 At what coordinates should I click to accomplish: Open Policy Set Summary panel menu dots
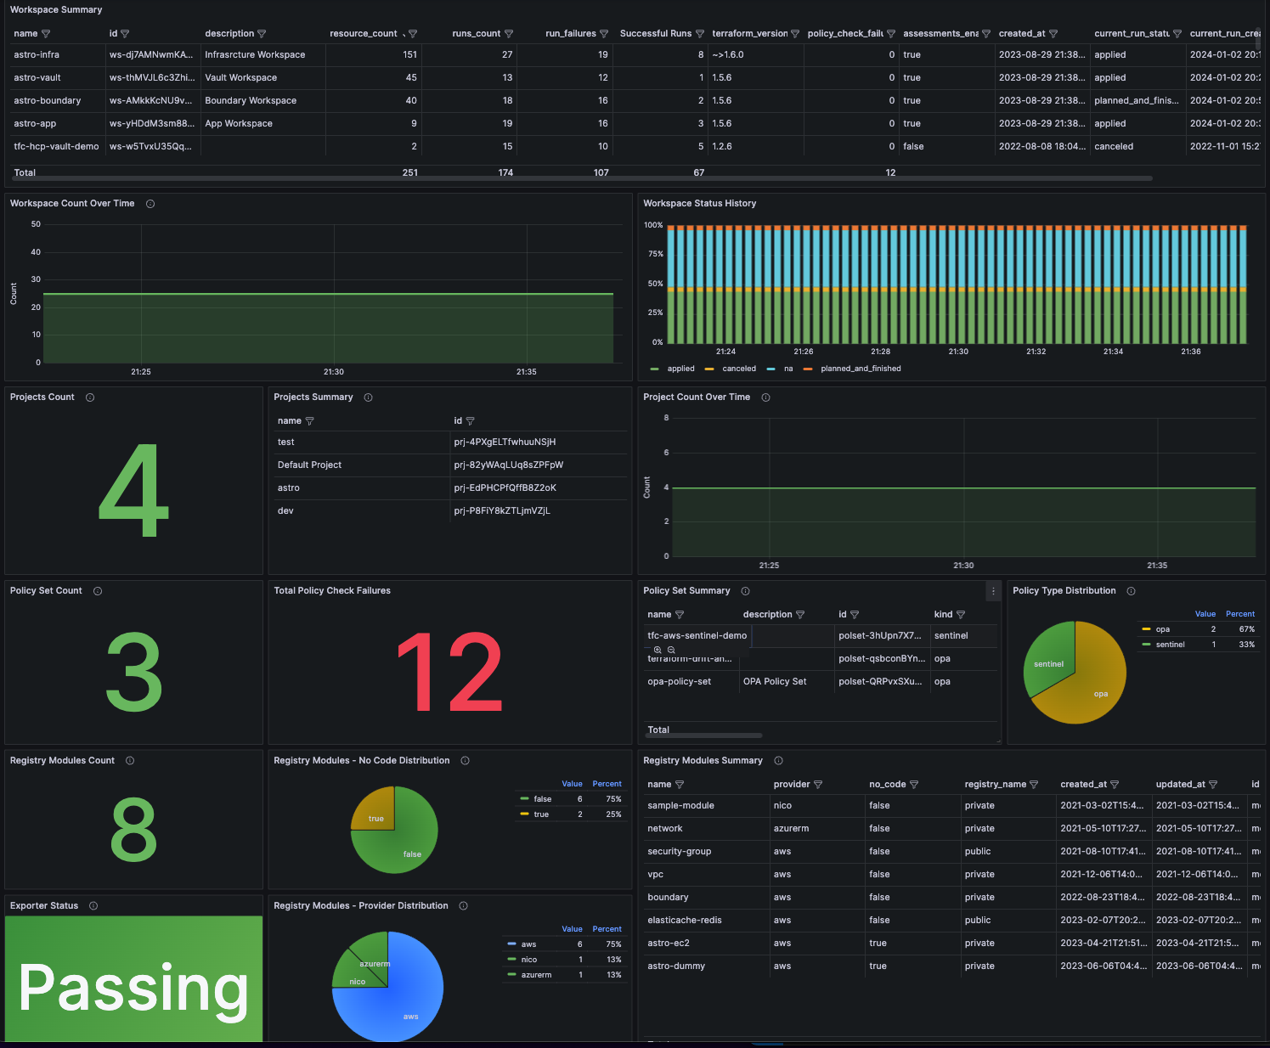pyautogui.click(x=993, y=591)
